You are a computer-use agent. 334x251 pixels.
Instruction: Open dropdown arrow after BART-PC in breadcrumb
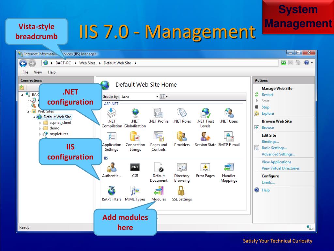point(75,63)
